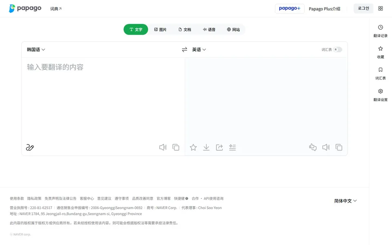The height and width of the screenshot is (245, 392).
Task: Open 品质改善同意 footer link
Action: [x=143, y=198]
